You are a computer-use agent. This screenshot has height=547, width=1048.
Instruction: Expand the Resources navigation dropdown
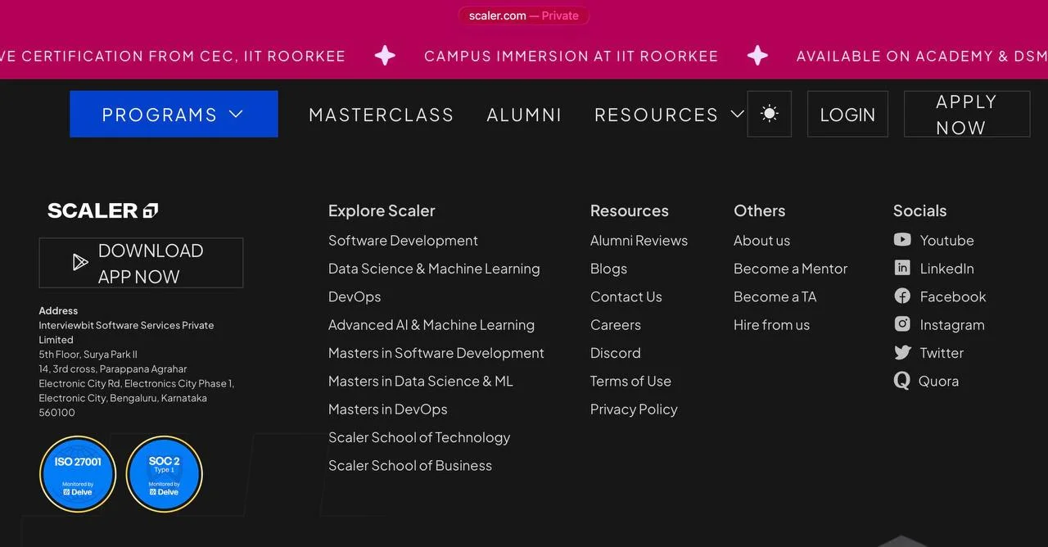(x=669, y=115)
